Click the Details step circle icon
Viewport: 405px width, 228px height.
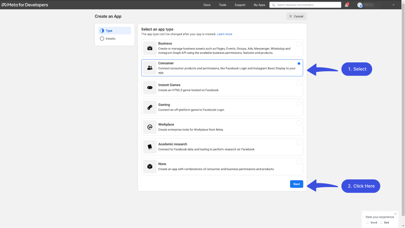pyautogui.click(x=102, y=38)
